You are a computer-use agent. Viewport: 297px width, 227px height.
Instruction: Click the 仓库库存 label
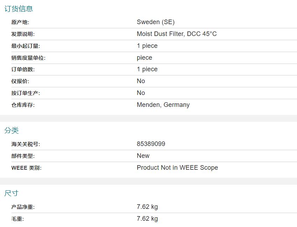coord(23,105)
